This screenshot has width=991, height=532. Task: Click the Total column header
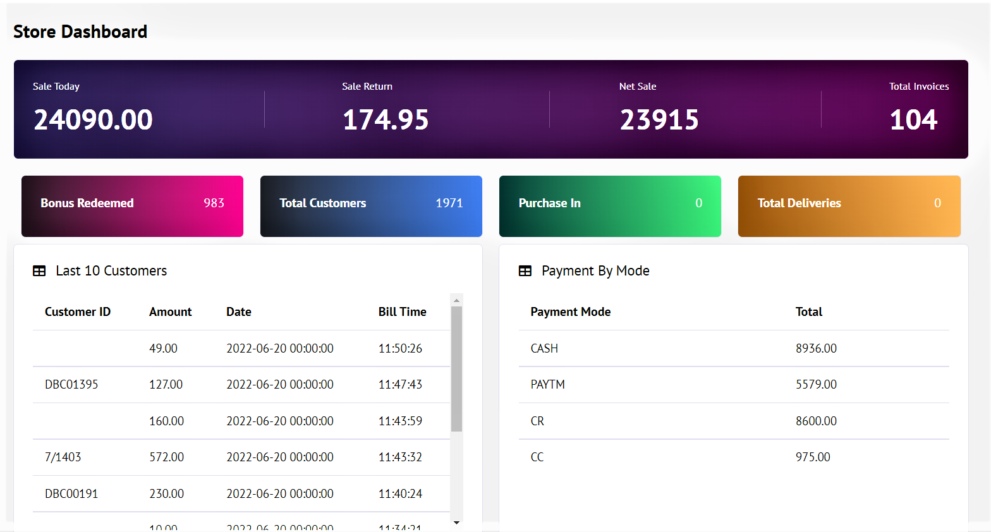(809, 311)
